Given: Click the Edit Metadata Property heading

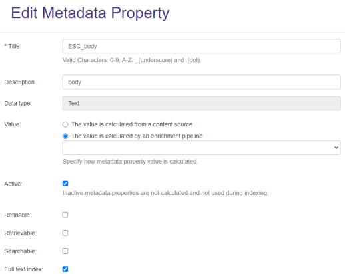Looking at the screenshot, I should 90,13.
